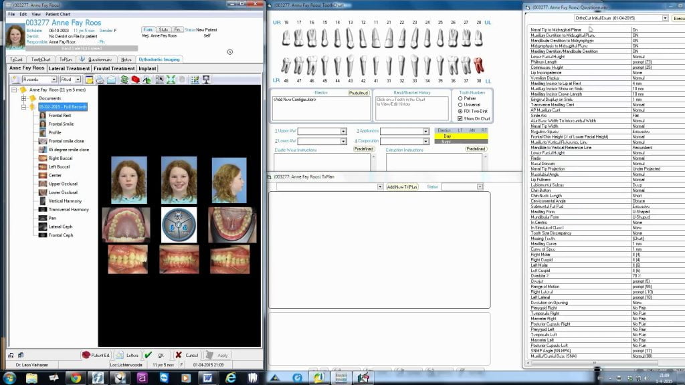Screen dimensions: 685x385
Task: Click the envelope email icon in imaging toolbar
Action: [110, 80]
